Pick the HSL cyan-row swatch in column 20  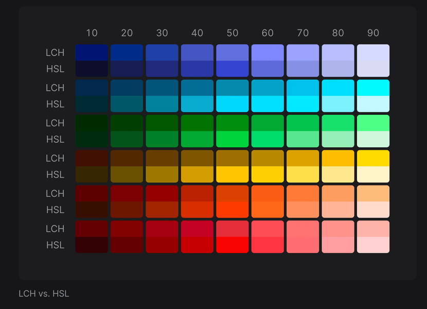127,104
